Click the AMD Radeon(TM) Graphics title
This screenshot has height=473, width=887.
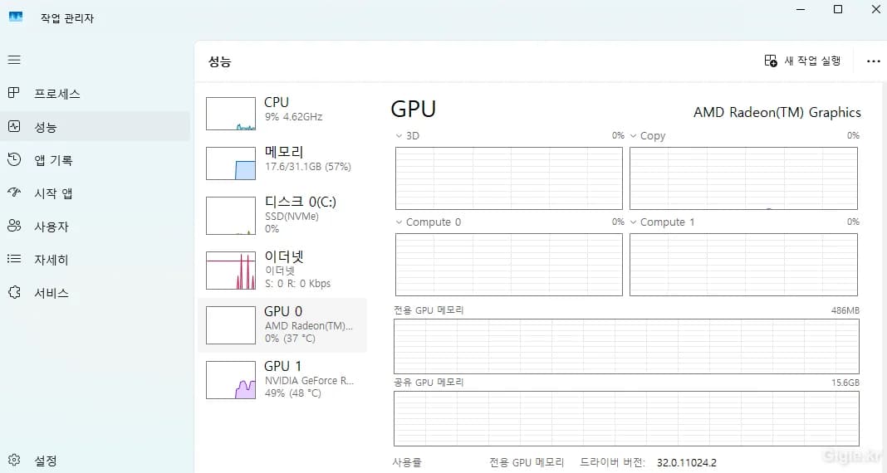pos(777,113)
